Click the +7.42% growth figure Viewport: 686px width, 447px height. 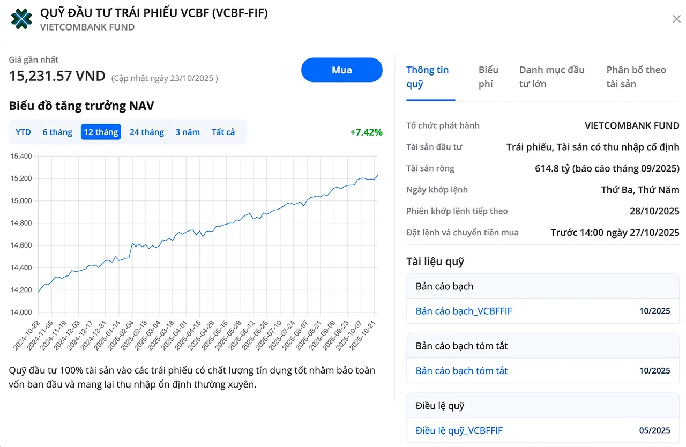pos(366,132)
